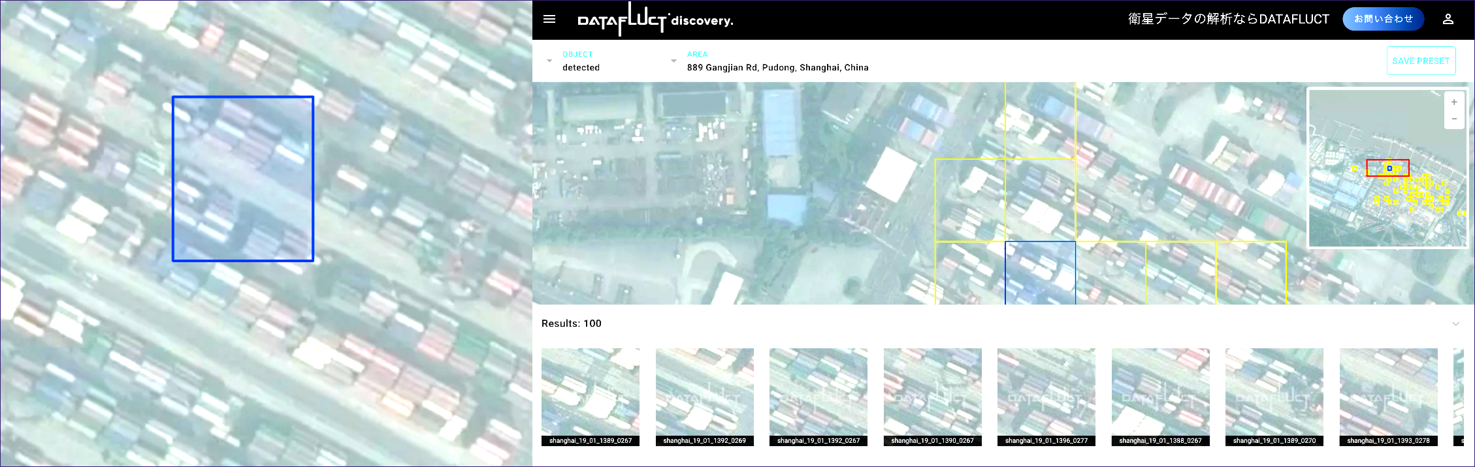Click the お問い合わせ contact button

(1383, 19)
